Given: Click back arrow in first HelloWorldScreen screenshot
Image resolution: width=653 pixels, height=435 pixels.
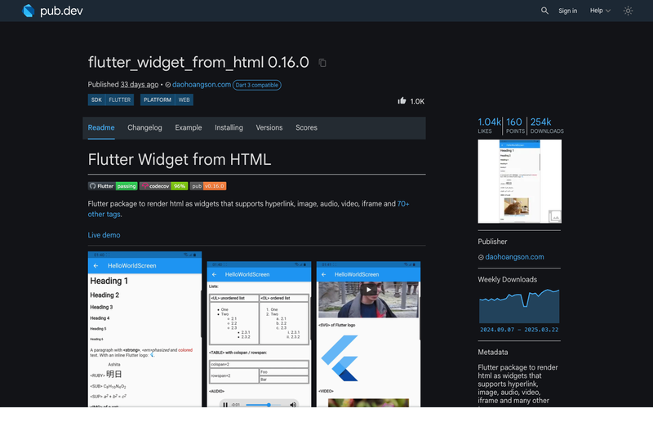Looking at the screenshot, I should [x=96, y=265].
